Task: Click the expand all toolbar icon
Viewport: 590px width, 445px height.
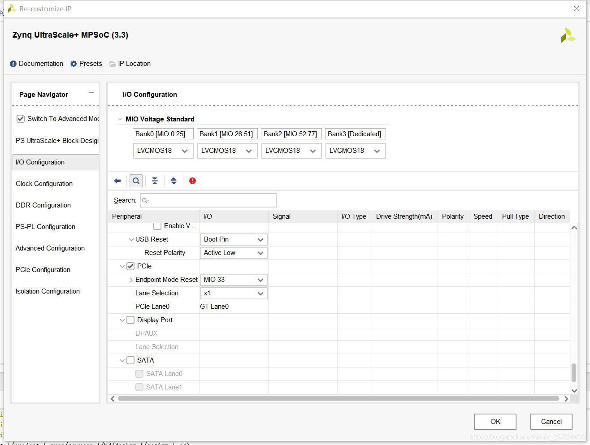Action: pos(174,181)
